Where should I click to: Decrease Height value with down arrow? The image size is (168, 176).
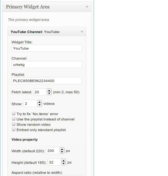click(63, 164)
